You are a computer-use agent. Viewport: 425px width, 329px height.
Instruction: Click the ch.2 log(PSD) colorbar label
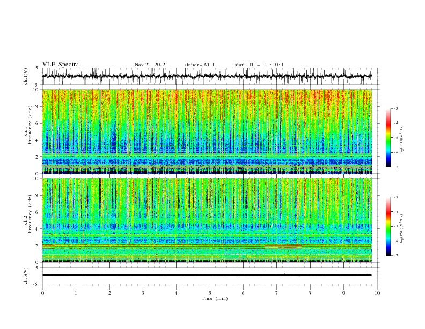[401, 229]
